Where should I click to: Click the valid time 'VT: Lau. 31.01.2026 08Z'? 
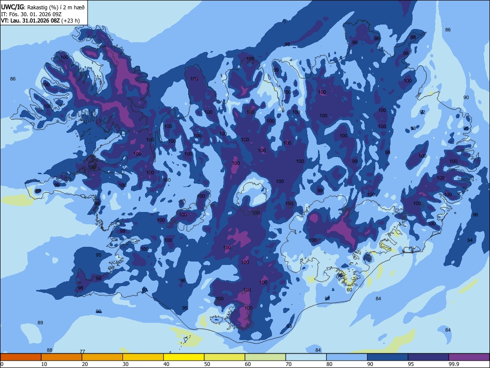[30, 21]
